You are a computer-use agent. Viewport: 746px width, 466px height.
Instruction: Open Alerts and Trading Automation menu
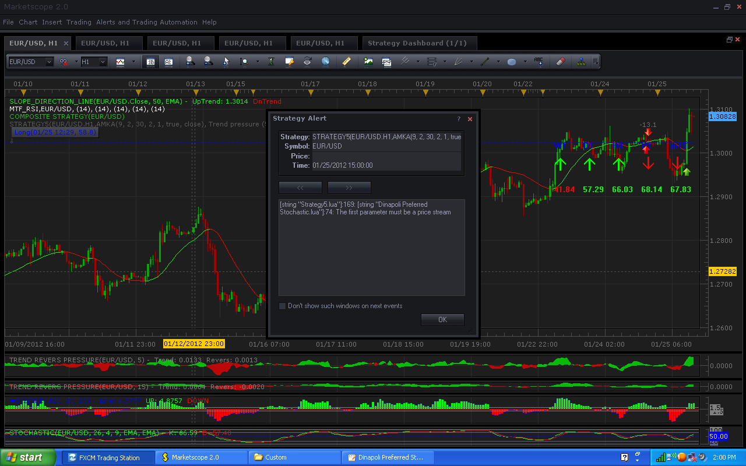pos(147,22)
